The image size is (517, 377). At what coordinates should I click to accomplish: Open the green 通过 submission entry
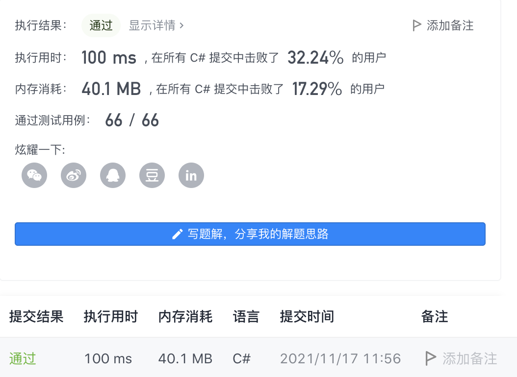coord(23,358)
